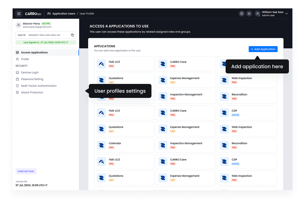The height and width of the screenshot is (207, 305).
Task: Open the help question mark icon
Action: click(241, 13)
